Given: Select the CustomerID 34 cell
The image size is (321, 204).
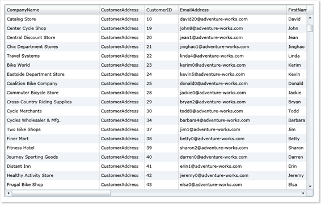Looking at the screenshot, I should (x=162, y=120).
